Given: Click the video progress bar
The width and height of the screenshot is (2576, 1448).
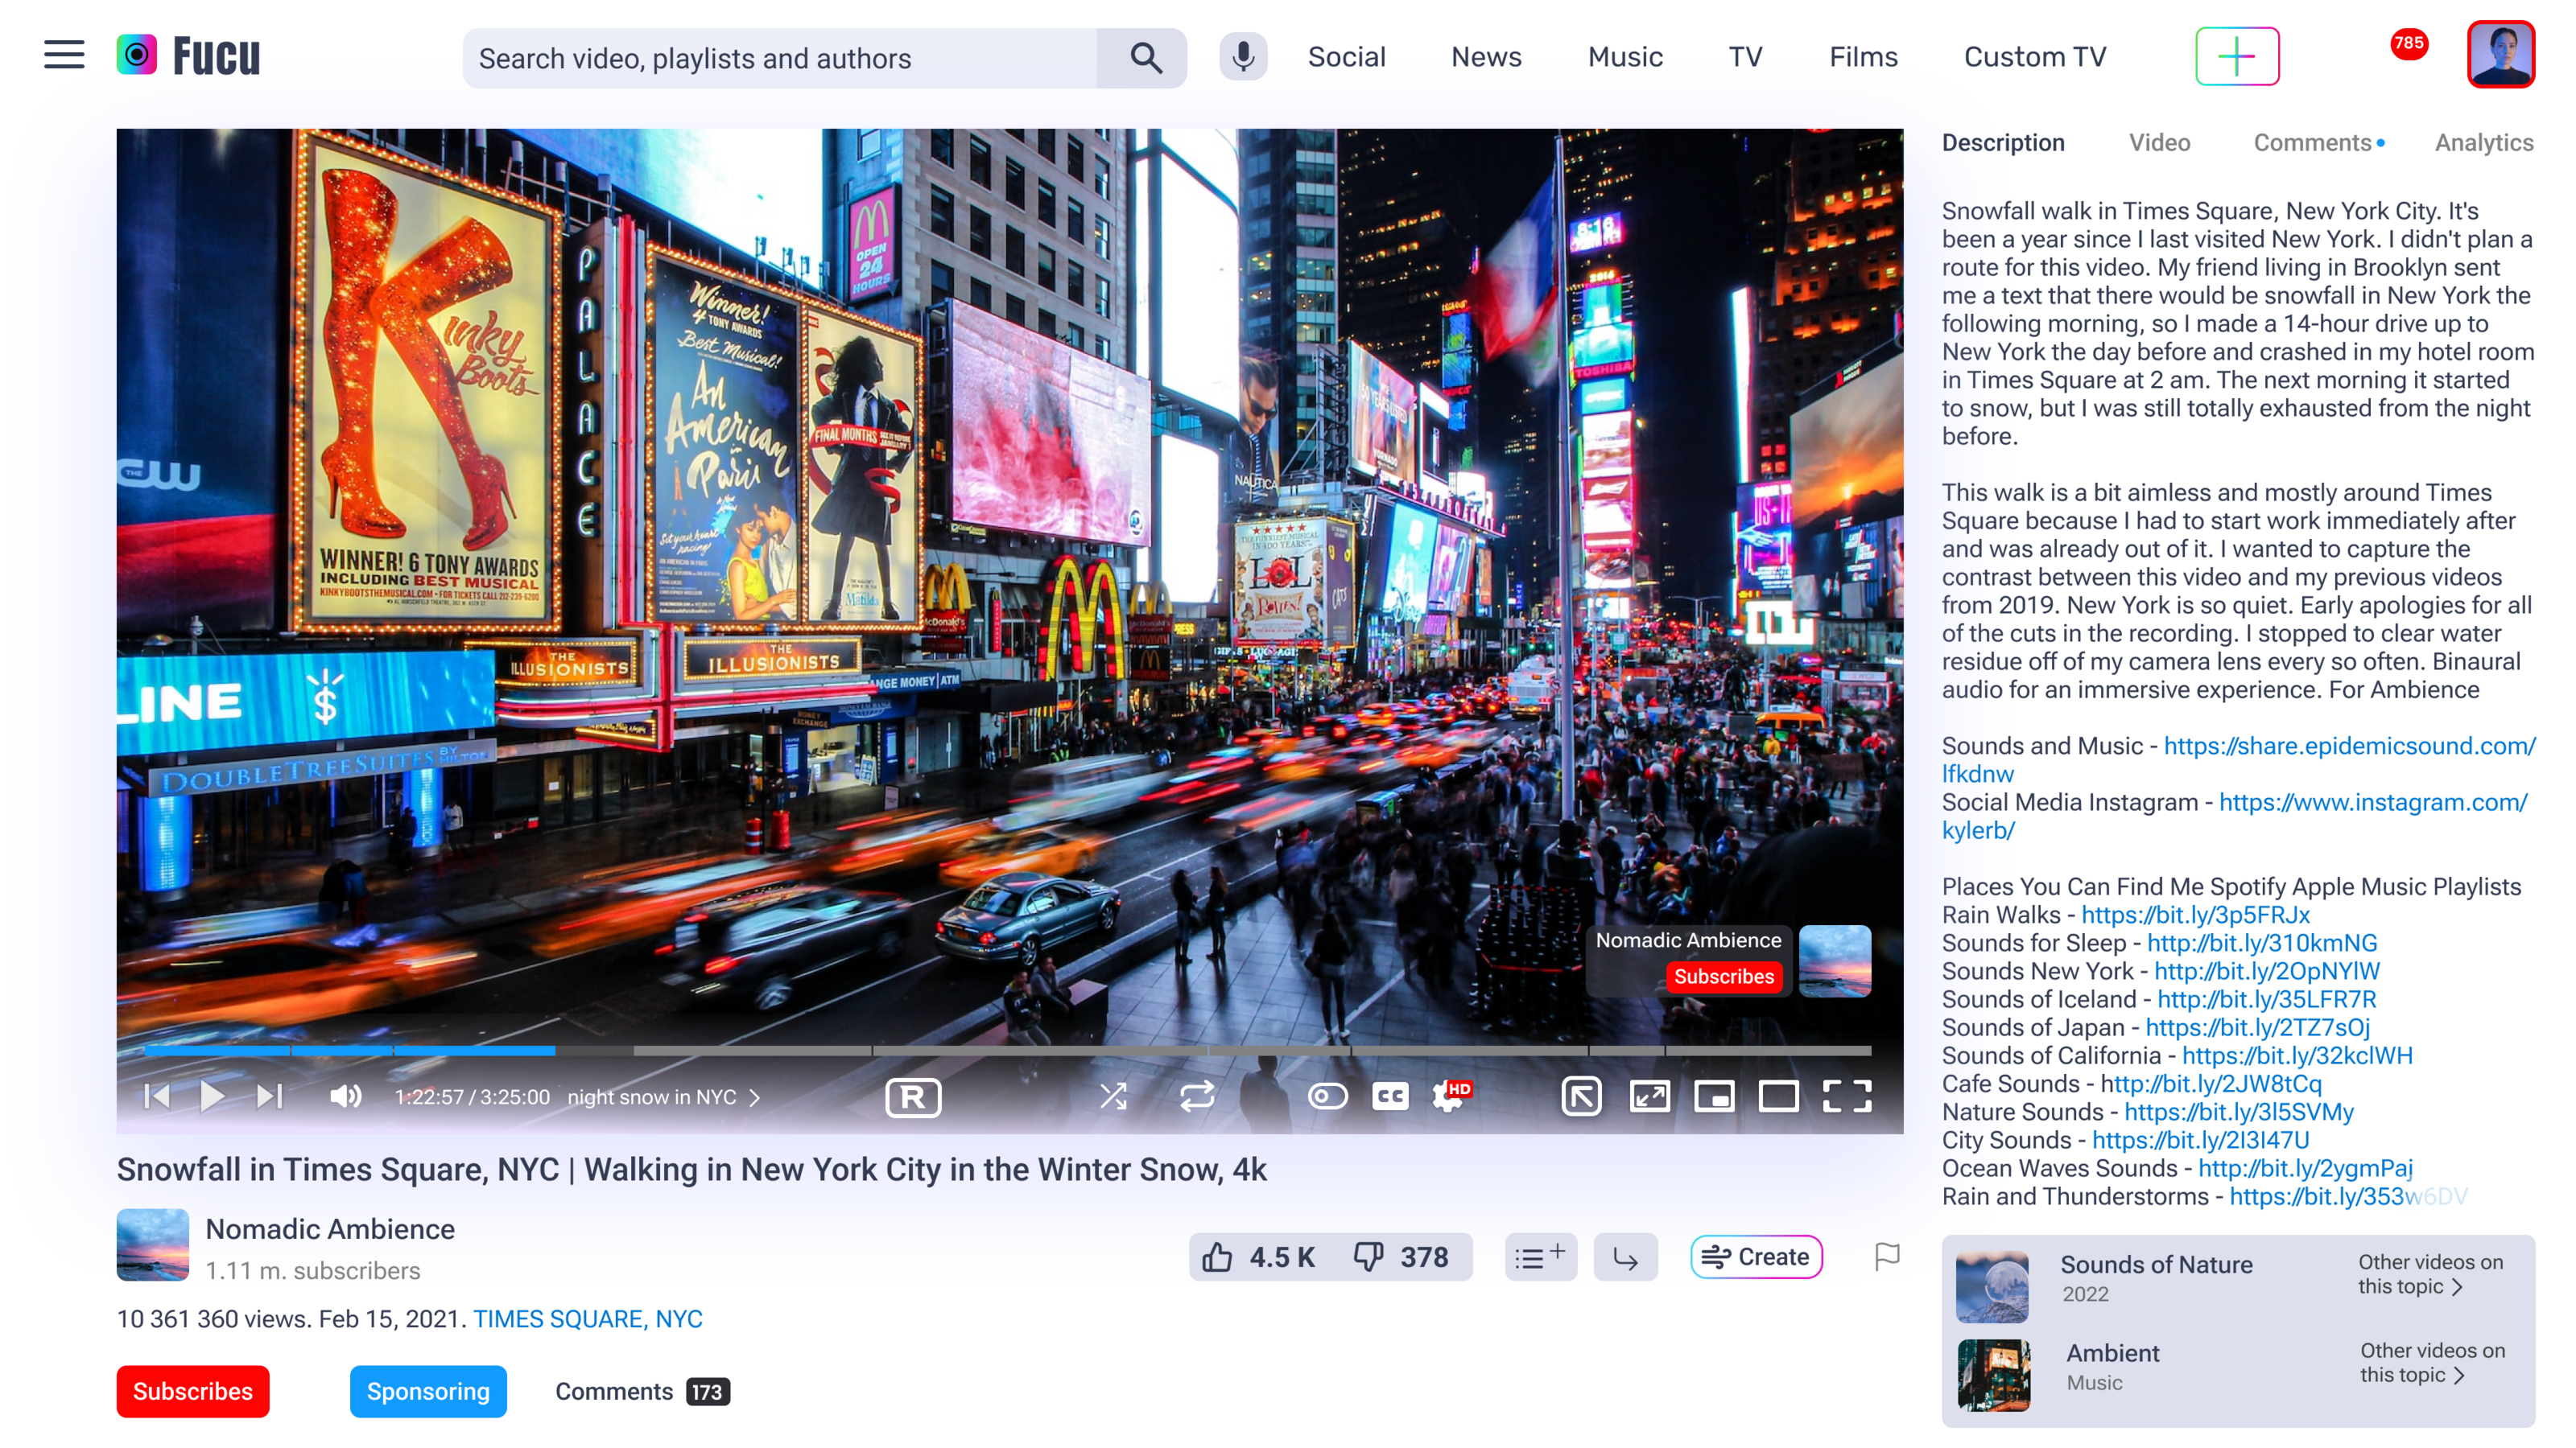Looking at the screenshot, I should pos(1000,1051).
